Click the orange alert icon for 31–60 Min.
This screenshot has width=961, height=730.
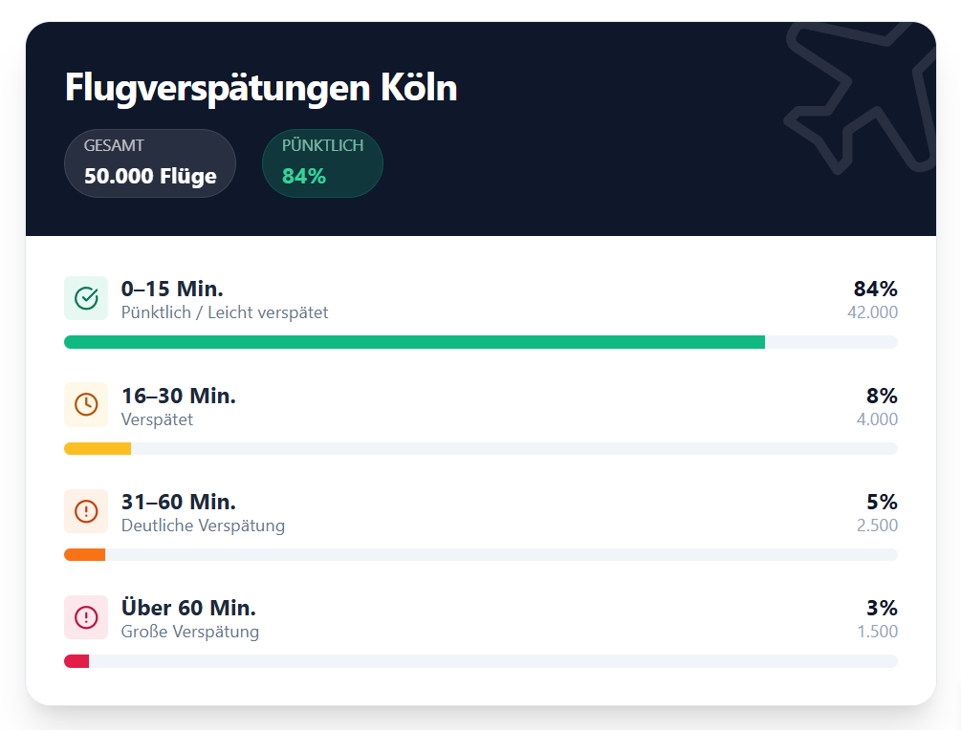click(86, 511)
